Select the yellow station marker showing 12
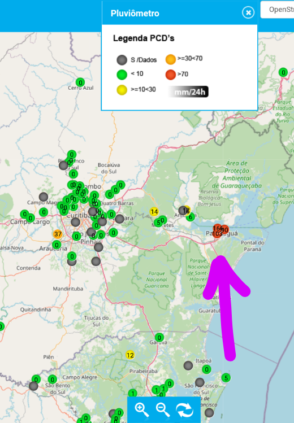Screen dimensions: 294x423 pyautogui.click(x=130, y=355)
